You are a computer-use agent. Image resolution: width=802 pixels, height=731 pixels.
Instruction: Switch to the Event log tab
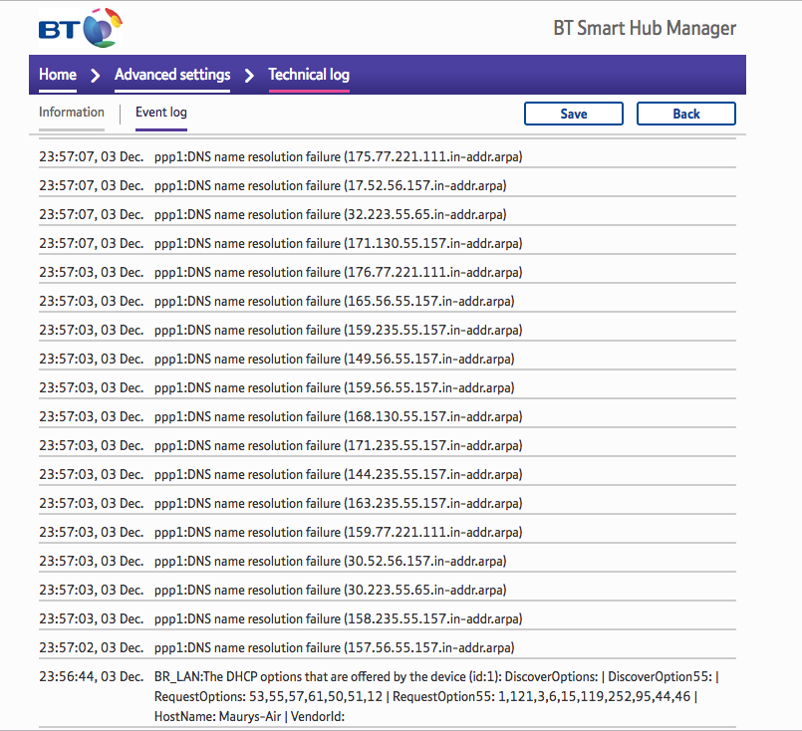pyautogui.click(x=161, y=113)
